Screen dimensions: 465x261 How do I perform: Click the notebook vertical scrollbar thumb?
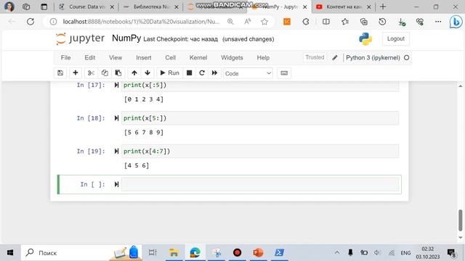pyautogui.click(x=460, y=220)
